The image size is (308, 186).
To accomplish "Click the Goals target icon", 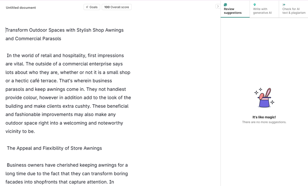I will tap(87, 7).
